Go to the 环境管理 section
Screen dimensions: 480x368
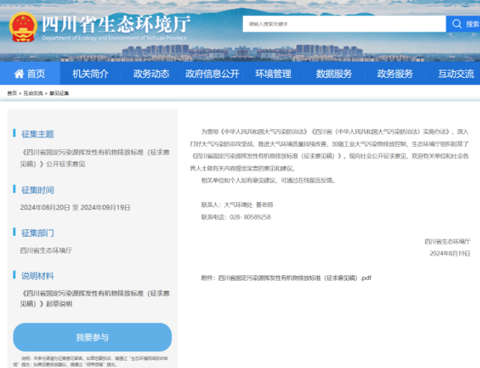point(273,73)
